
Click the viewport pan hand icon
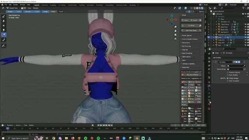point(175,31)
